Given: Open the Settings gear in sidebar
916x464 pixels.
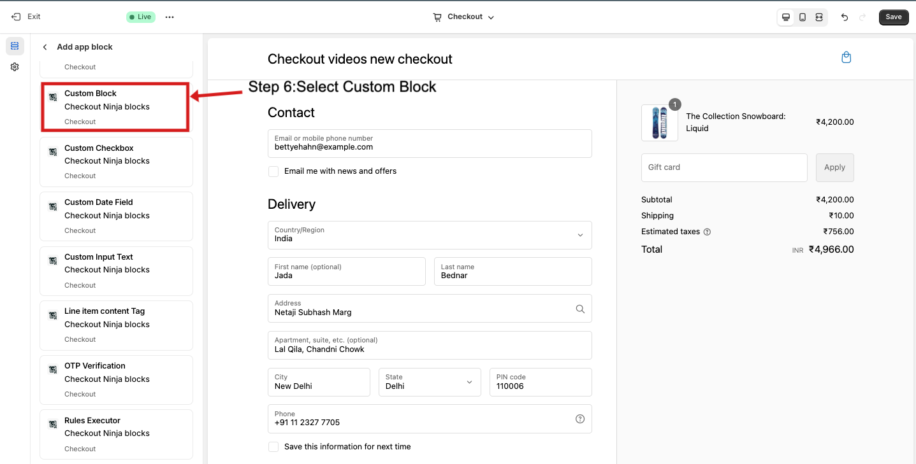Looking at the screenshot, I should (x=15, y=67).
